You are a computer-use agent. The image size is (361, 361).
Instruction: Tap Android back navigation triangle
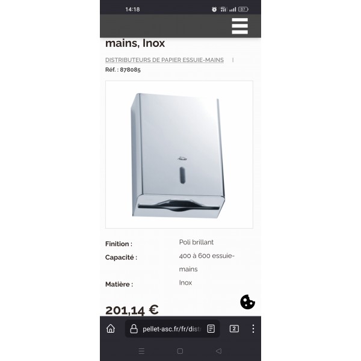[x=219, y=351]
